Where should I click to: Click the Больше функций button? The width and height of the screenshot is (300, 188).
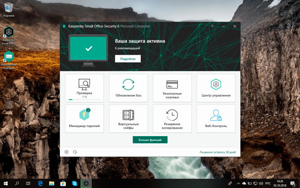150,139
